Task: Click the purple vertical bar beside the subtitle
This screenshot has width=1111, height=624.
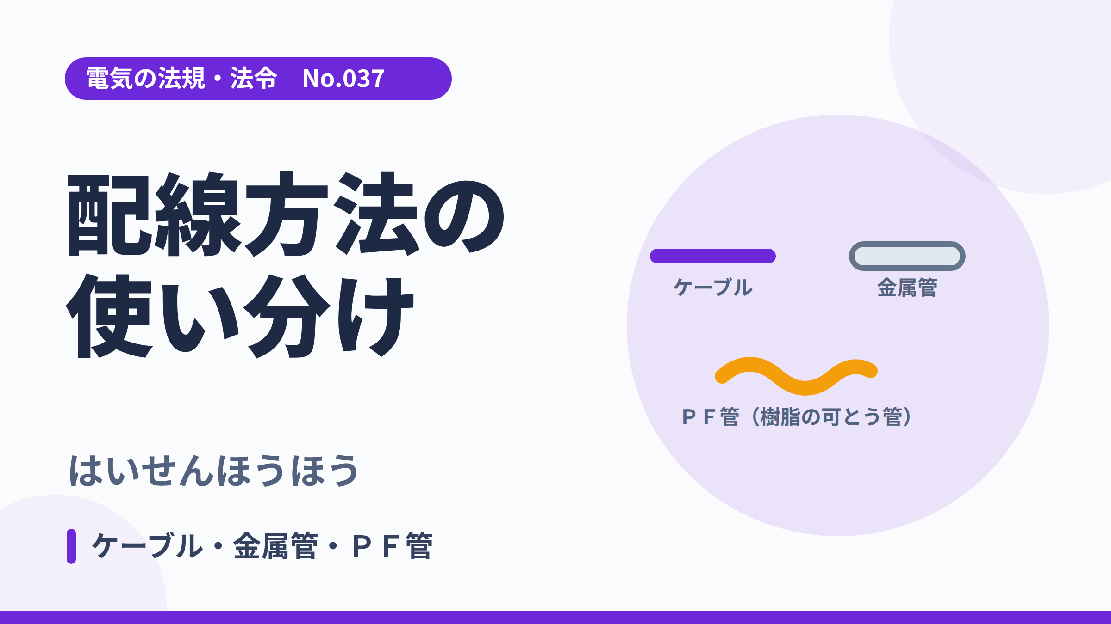Action: click(x=71, y=546)
